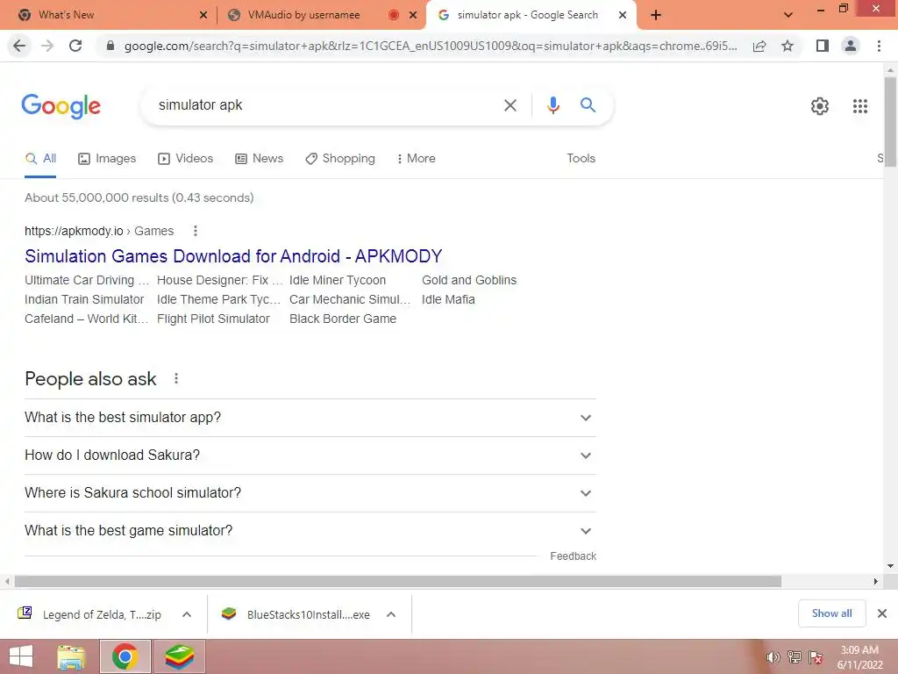Click the taskbar clock showing 3:09 AM
Viewport: 898px width, 674px height.
coord(859,657)
